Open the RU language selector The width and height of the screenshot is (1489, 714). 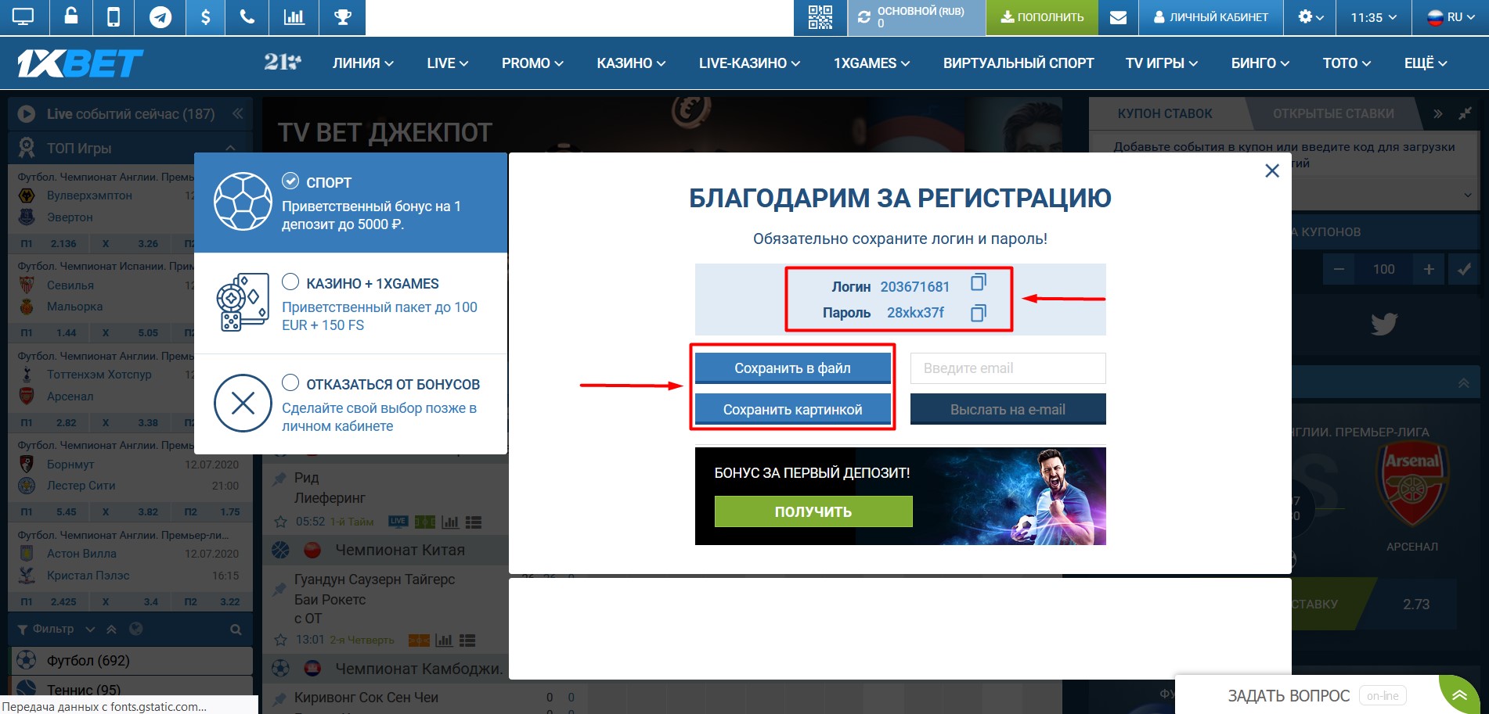click(1451, 17)
